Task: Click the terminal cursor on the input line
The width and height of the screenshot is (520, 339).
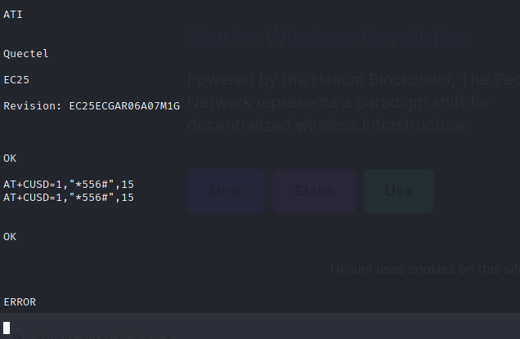Action: pyautogui.click(x=7, y=328)
